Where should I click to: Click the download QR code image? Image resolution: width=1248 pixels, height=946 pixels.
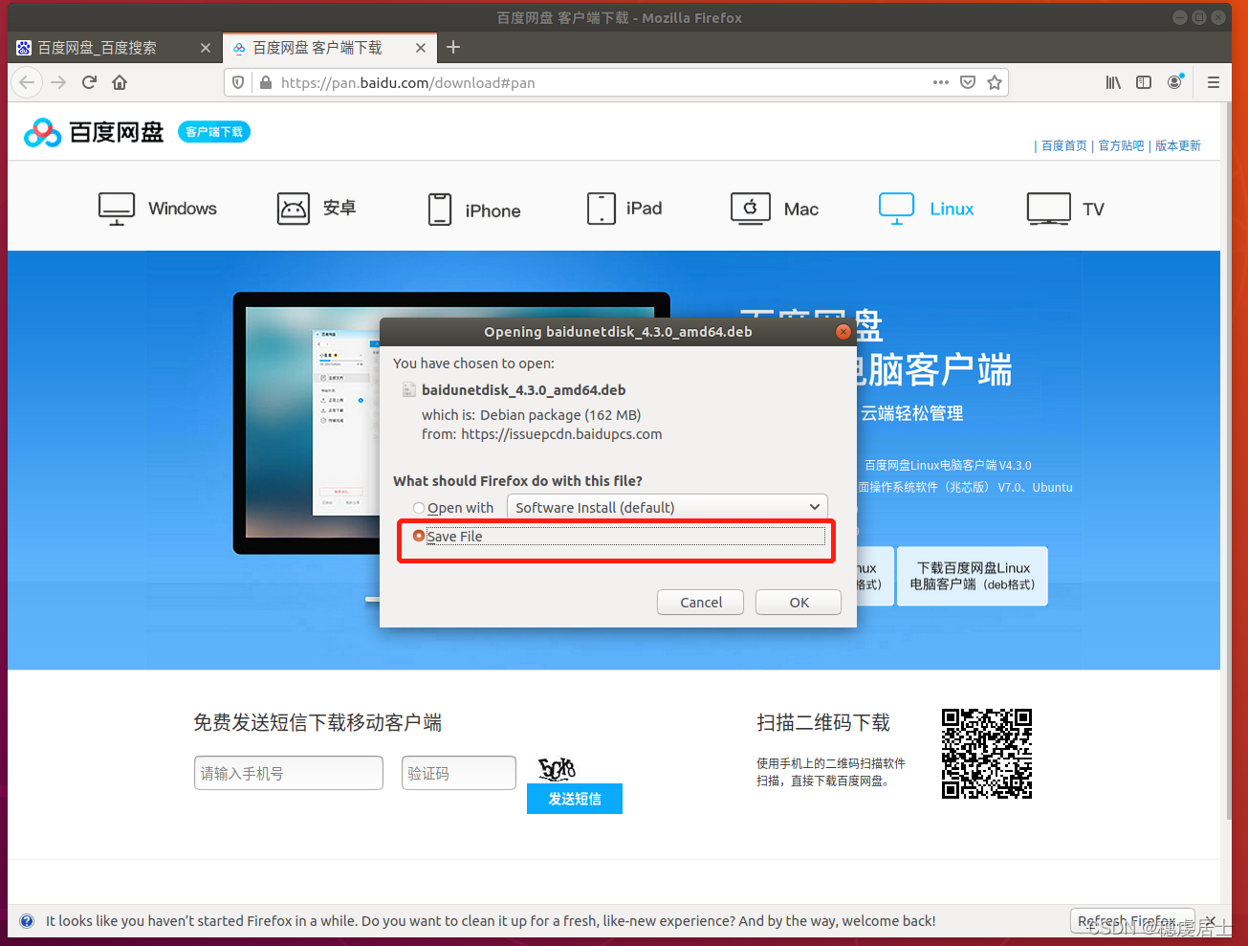(x=987, y=754)
